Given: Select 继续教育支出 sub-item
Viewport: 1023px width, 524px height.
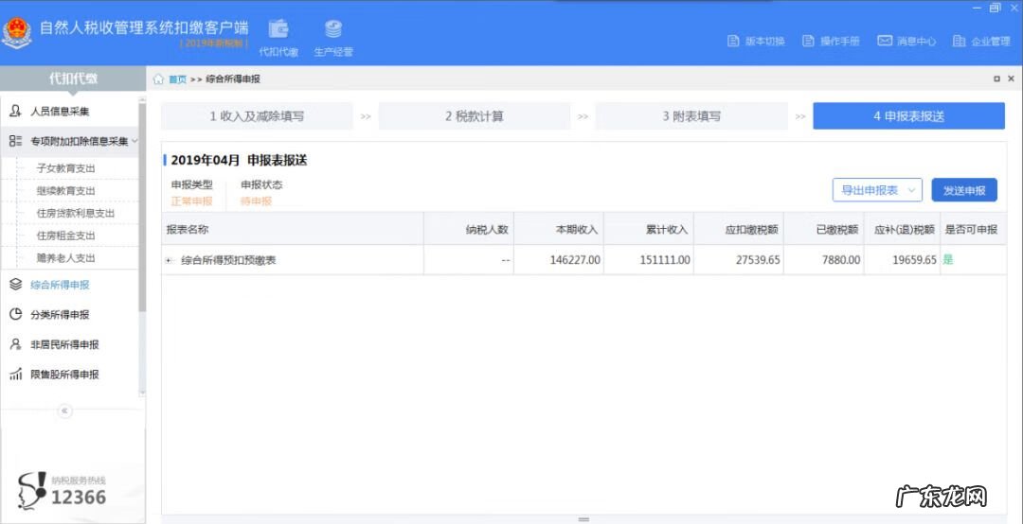Looking at the screenshot, I should (66, 190).
